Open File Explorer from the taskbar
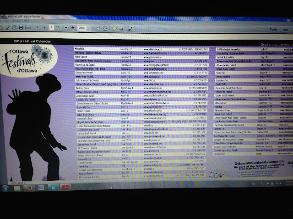The height and width of the screenshot is (219, 293). coord(17,188)
